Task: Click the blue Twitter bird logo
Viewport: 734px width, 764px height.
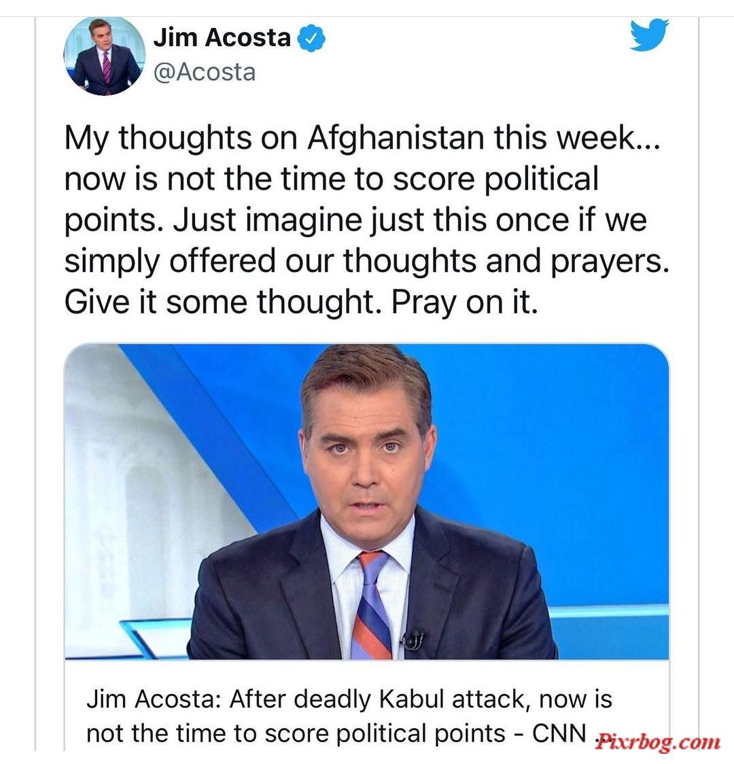Action: (649, 35)
